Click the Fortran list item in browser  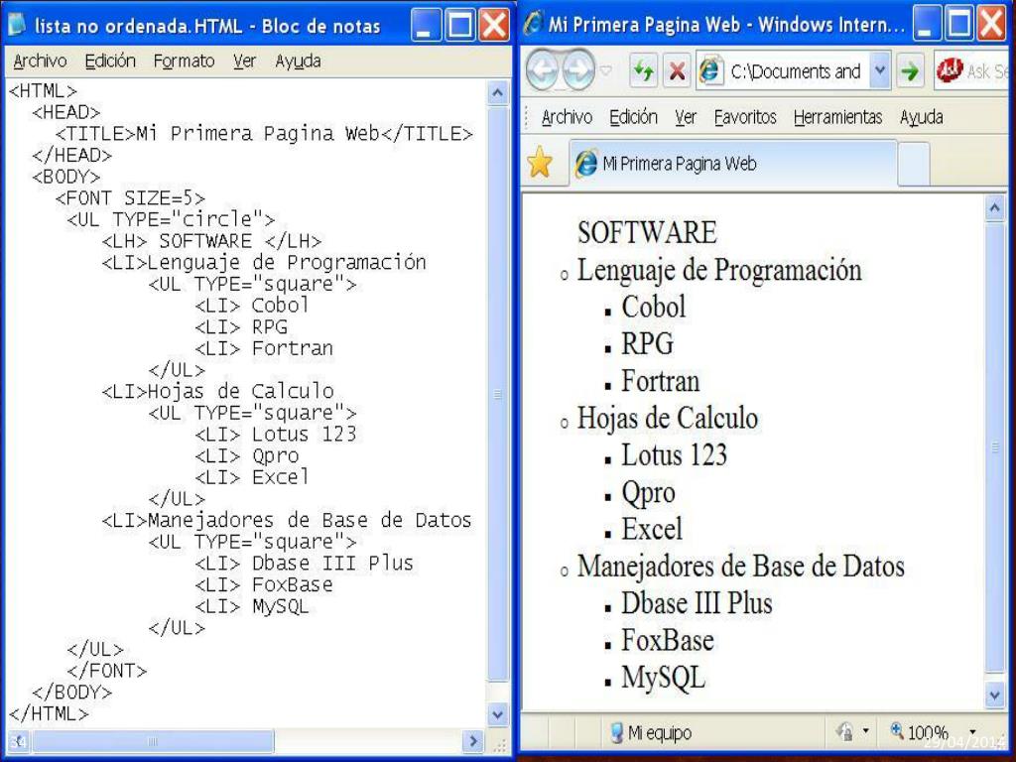[661, 381]
